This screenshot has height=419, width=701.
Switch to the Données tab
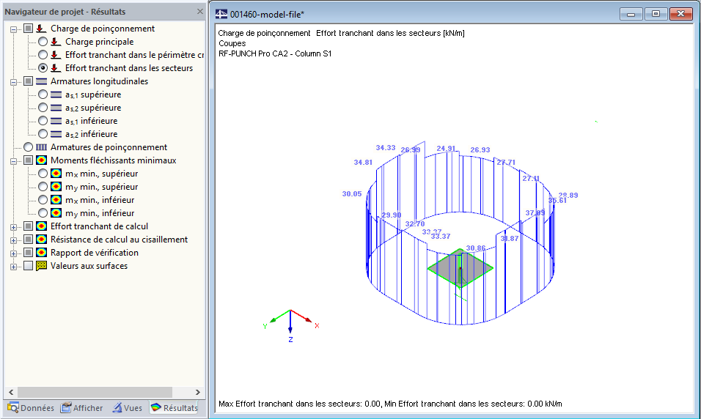(30, 408)
